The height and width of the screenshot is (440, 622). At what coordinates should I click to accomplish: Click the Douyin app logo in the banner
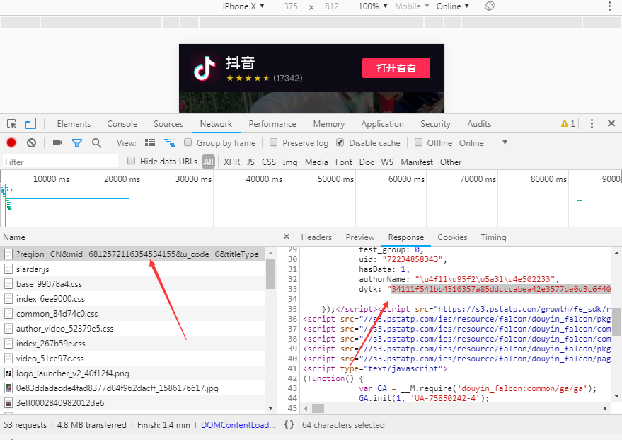coord(205,68)
